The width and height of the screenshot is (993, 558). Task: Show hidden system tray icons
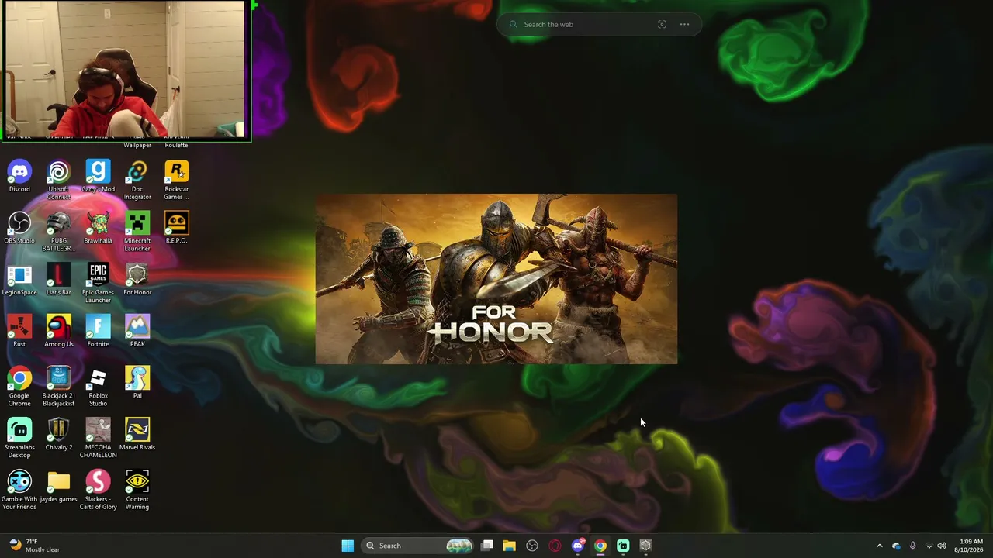[x=879, y=546]
